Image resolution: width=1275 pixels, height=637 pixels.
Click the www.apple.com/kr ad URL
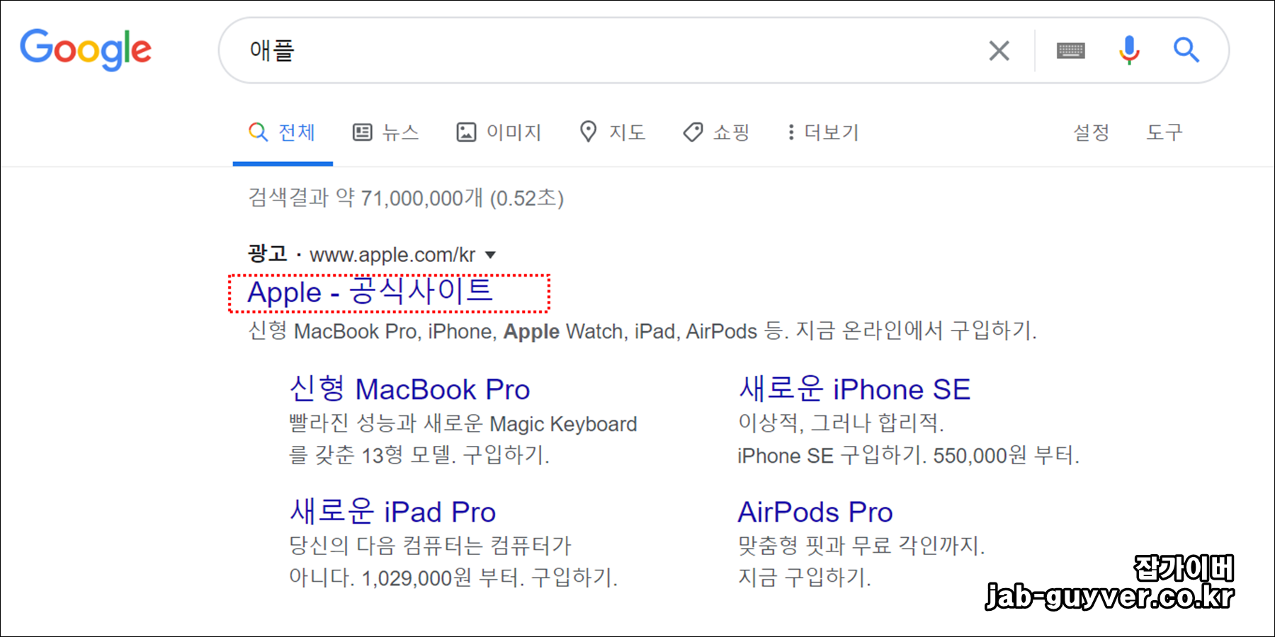point(392,255)
